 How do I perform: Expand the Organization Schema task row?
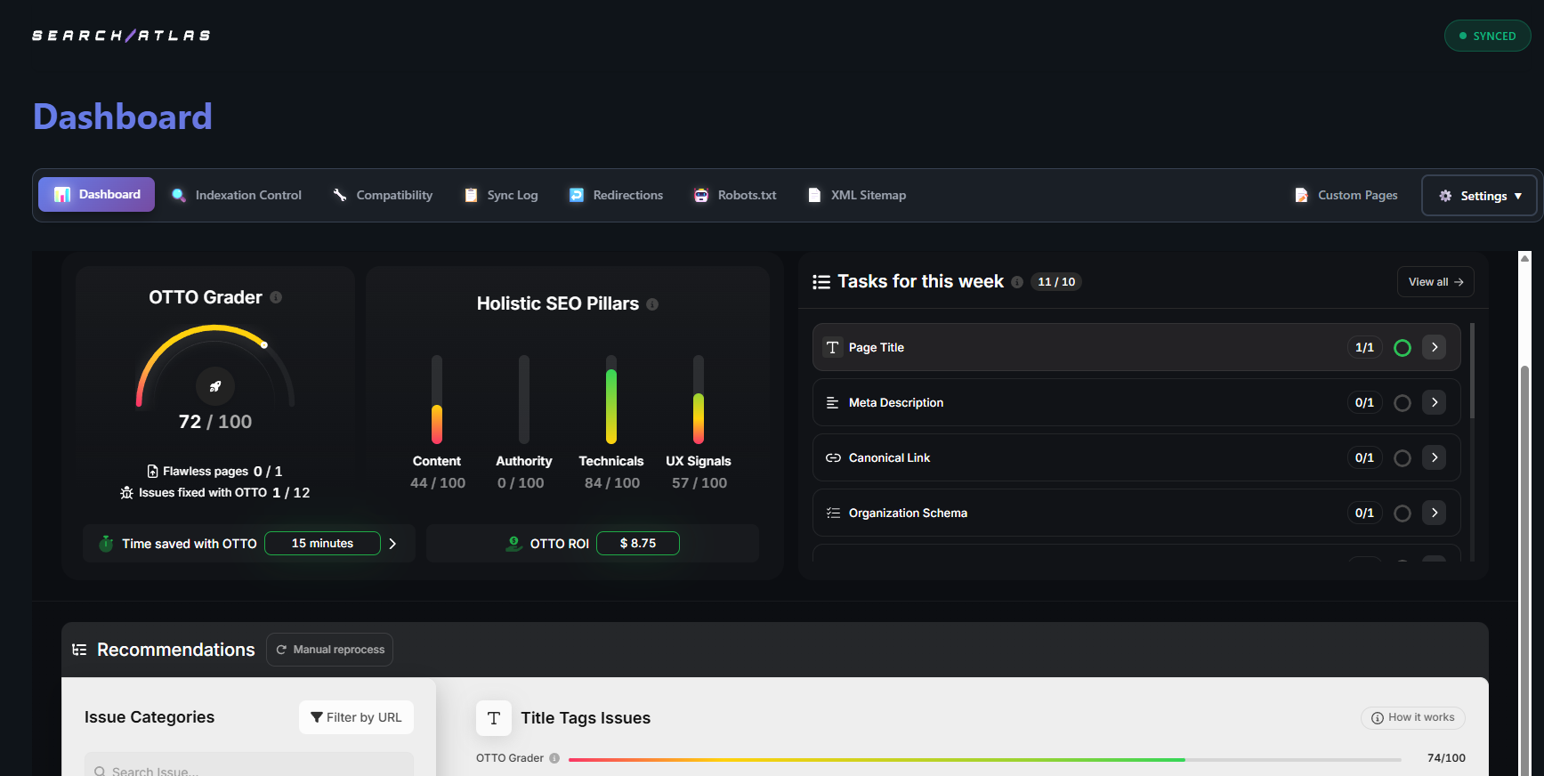(1435, 513)
